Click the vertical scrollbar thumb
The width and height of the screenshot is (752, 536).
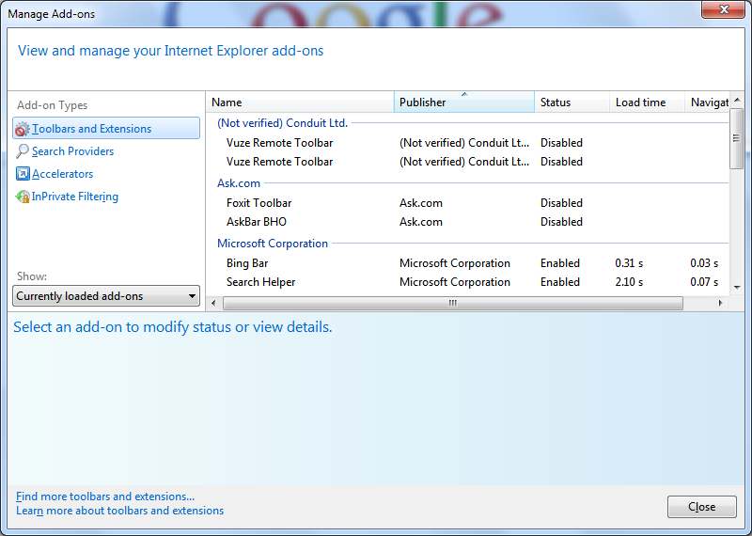[737, 138]
